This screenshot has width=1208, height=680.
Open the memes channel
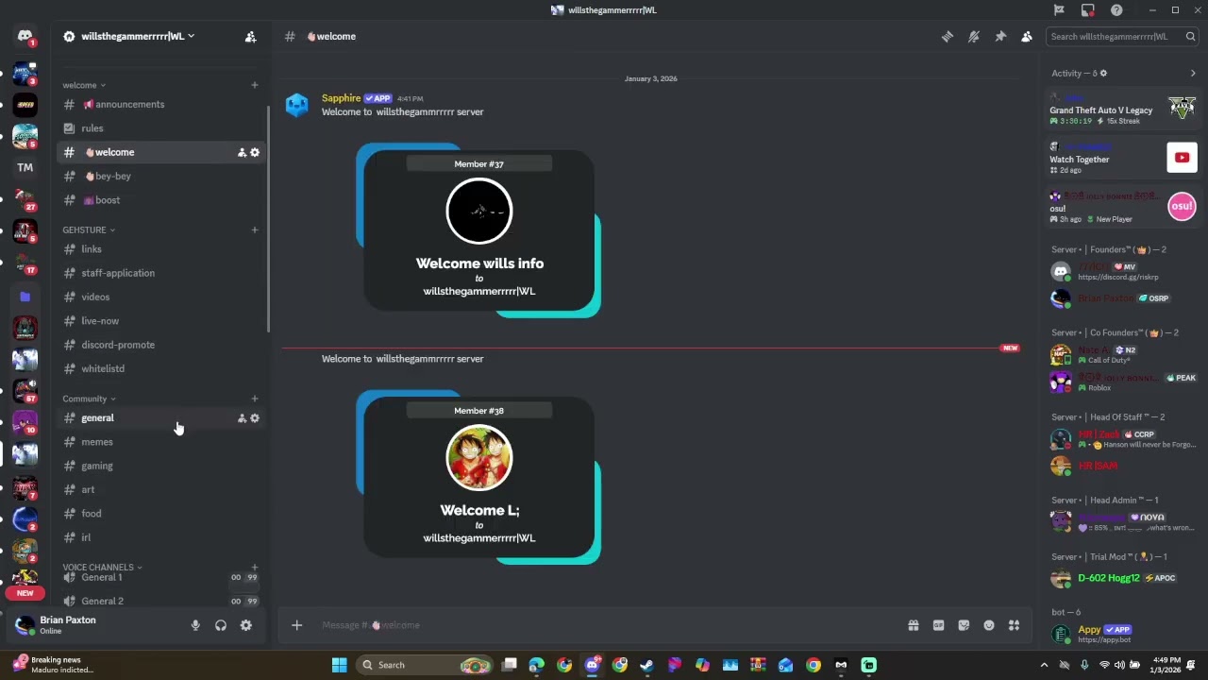pyautogui.click(x=161, y=442)
